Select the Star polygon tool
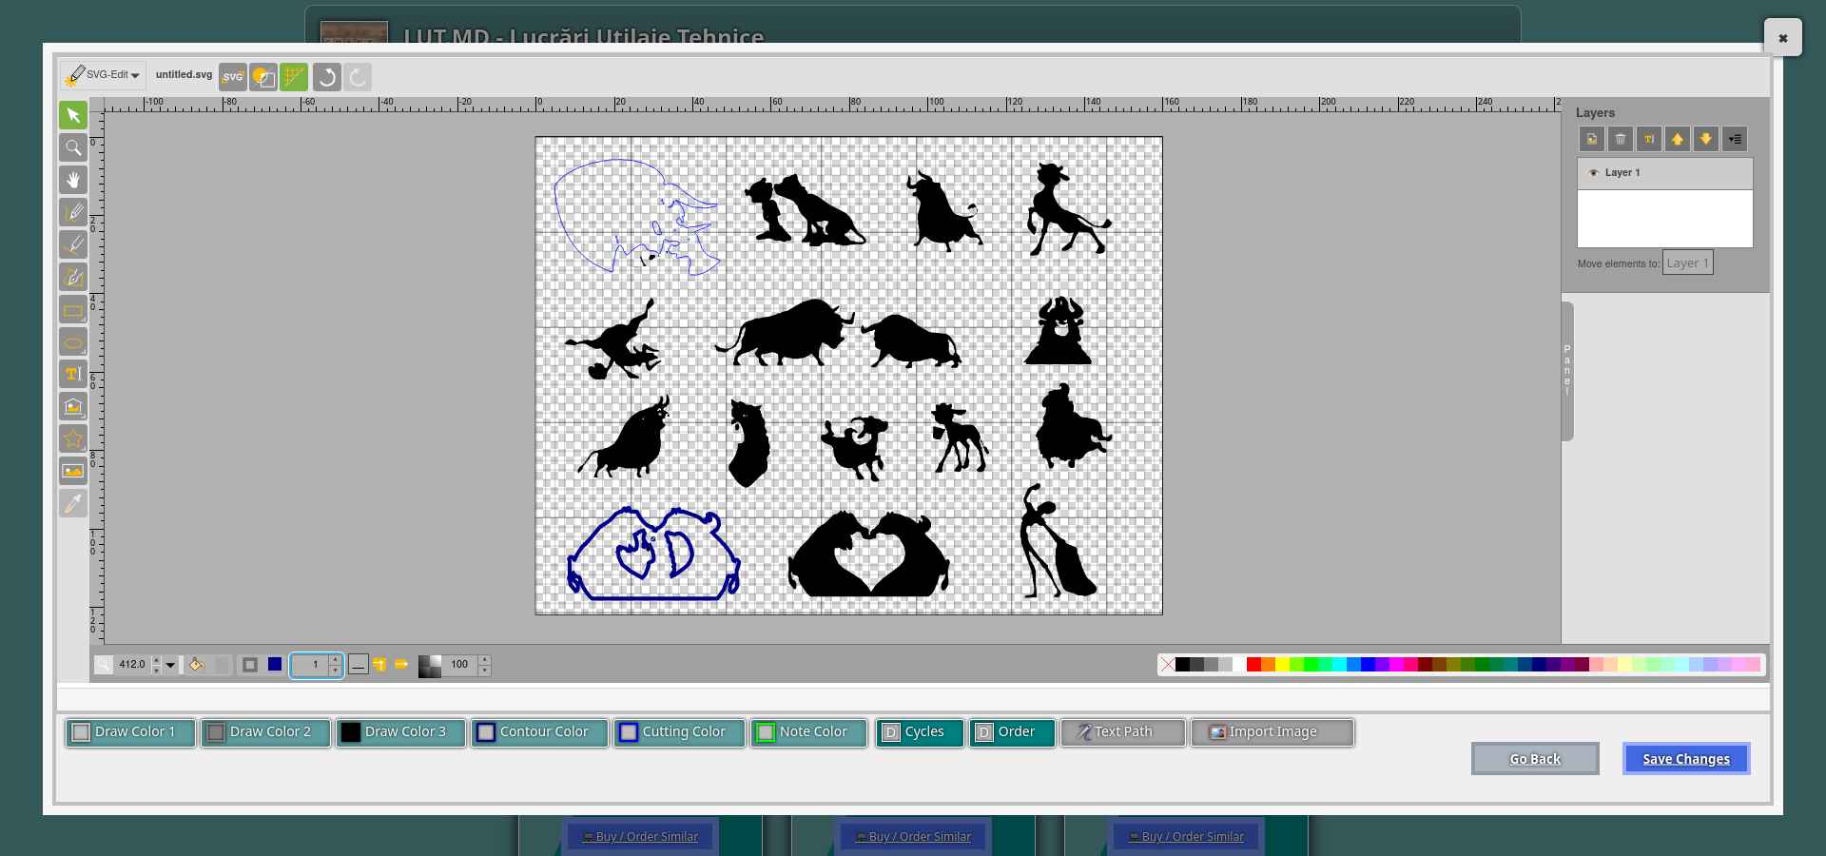Viewport: 1826px width, 856px height. point(73,438)
